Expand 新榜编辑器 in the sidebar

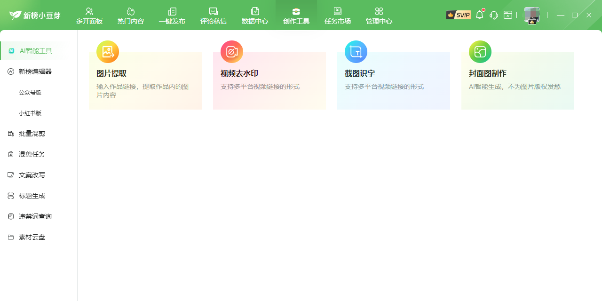pyautogui.click(x=35, y=71)
